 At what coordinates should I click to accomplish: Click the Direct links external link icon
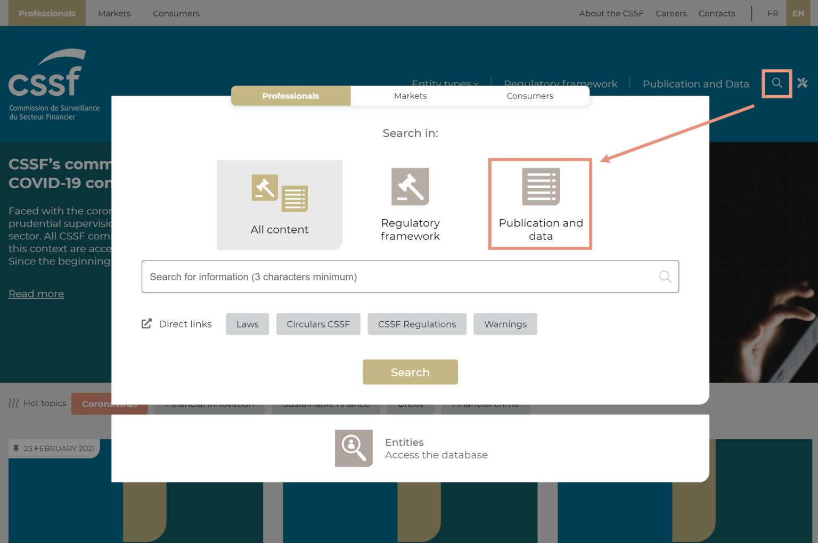146,323
